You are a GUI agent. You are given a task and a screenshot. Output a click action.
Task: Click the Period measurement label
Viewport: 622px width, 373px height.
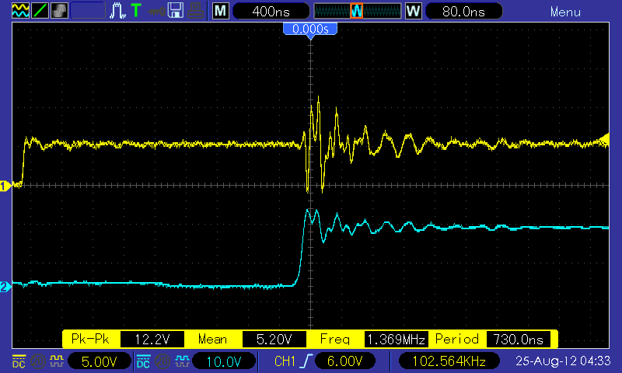click(x=457, y=340)
